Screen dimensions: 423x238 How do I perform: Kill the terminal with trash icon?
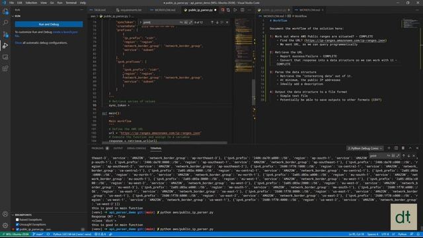click(x=403, y=148)
